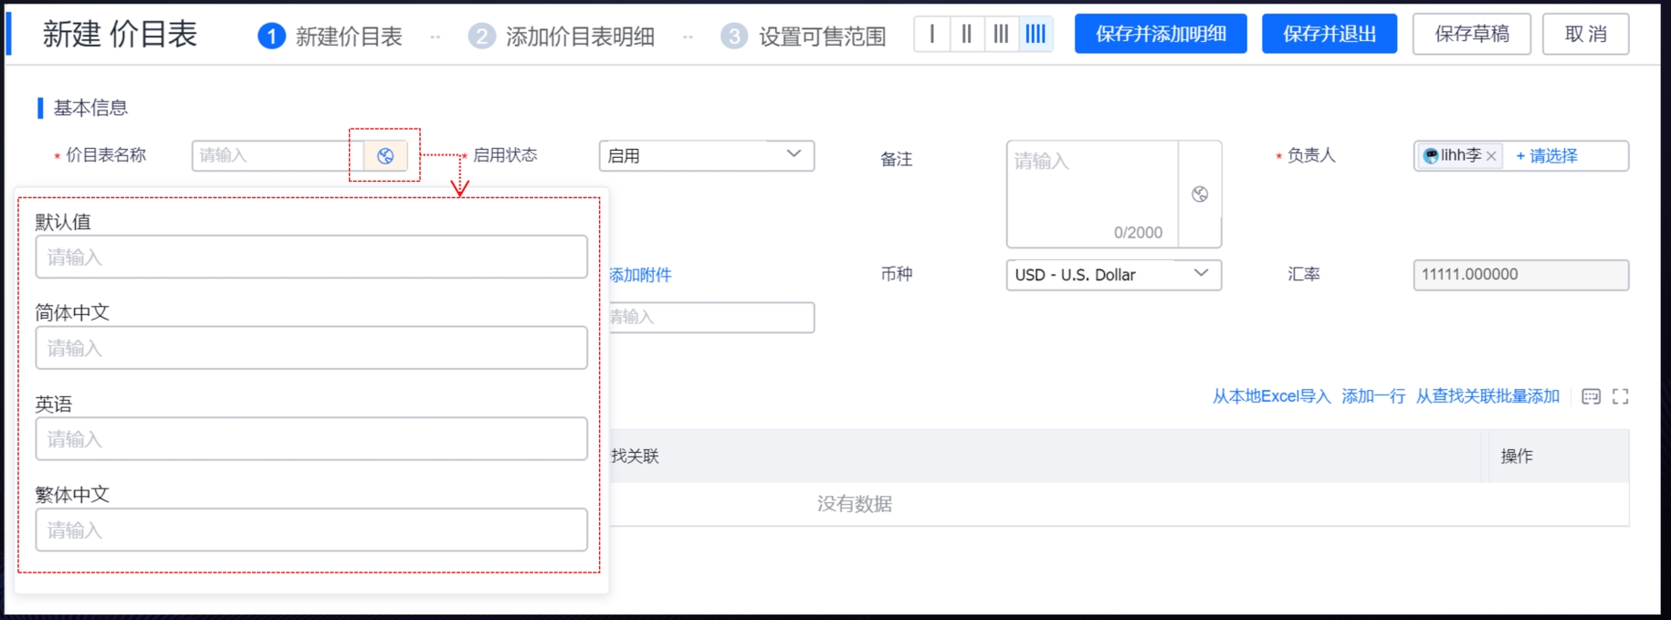Select single-column layout icon
The width and height of the screenshot is (1671, 620).
931,34
